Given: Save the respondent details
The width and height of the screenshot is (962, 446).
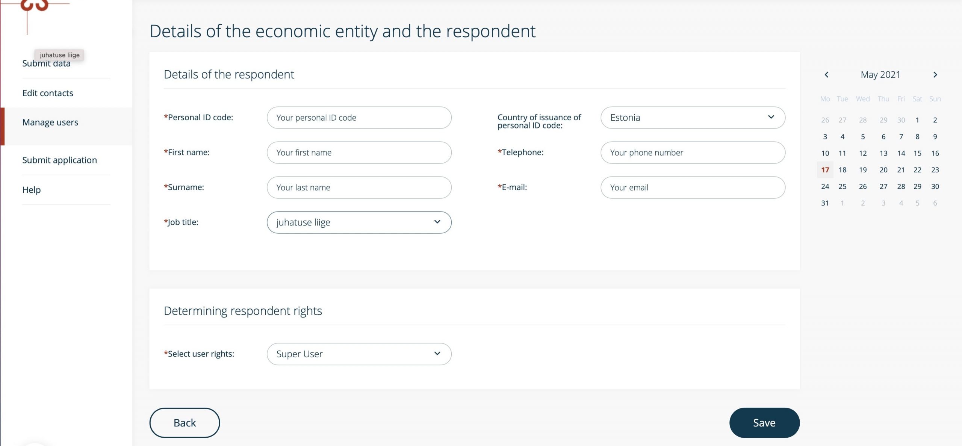Looking at the screenshot, I should click(x=764, y=423).
